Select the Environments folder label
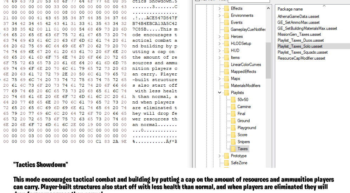Screen dimensions: 350x193 point(242,16)
